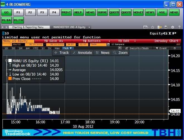Click the export folder arrow icon
Viewport: 184px width, 140px height.
(x=160, y=27)
